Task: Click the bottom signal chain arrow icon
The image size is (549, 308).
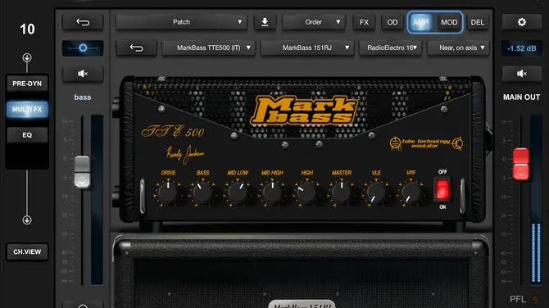Action: (27, 220)
